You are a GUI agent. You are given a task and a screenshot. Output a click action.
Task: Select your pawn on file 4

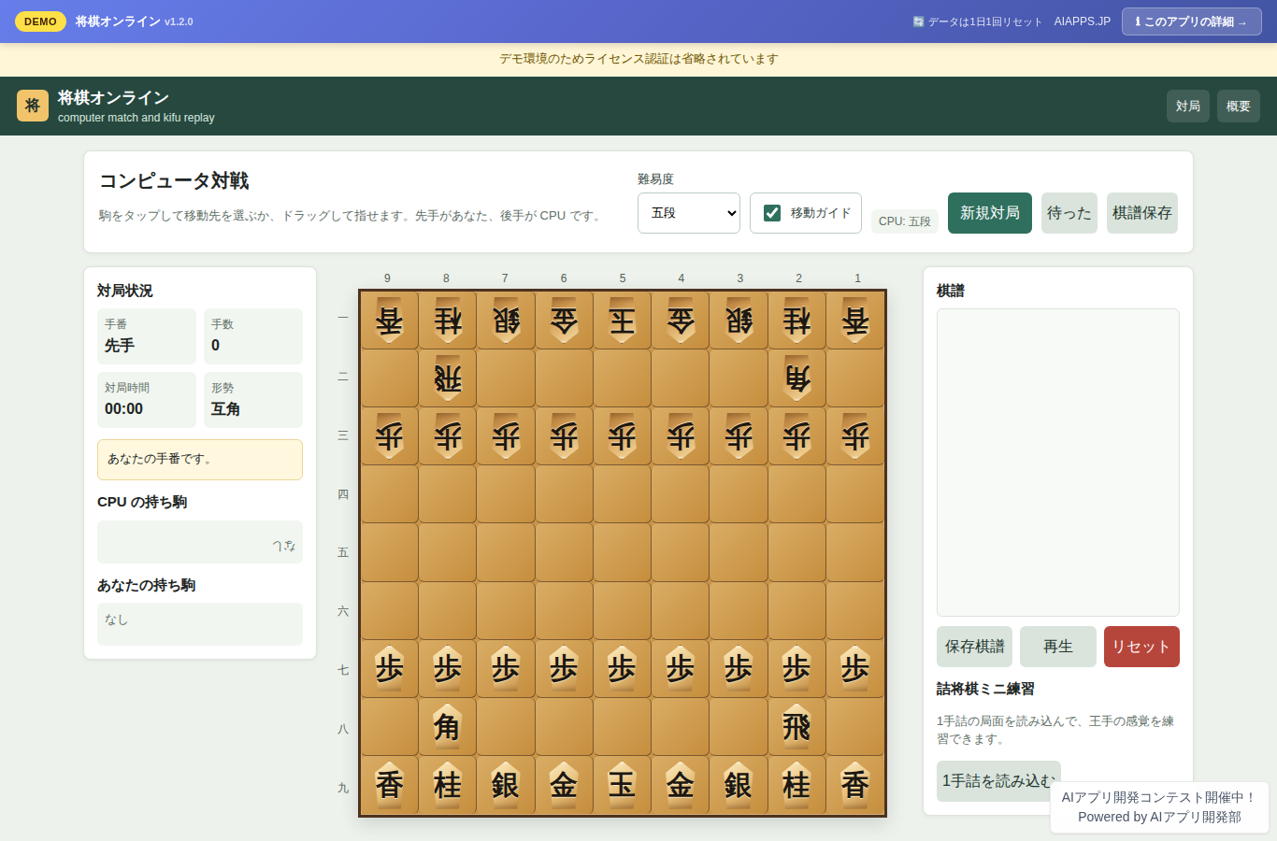[x=681, y=669]
